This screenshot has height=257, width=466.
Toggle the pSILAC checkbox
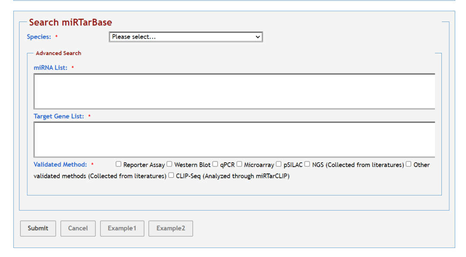pos(279,164)
